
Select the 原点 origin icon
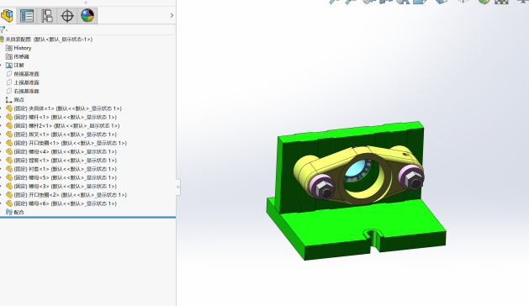coord(9,100)
